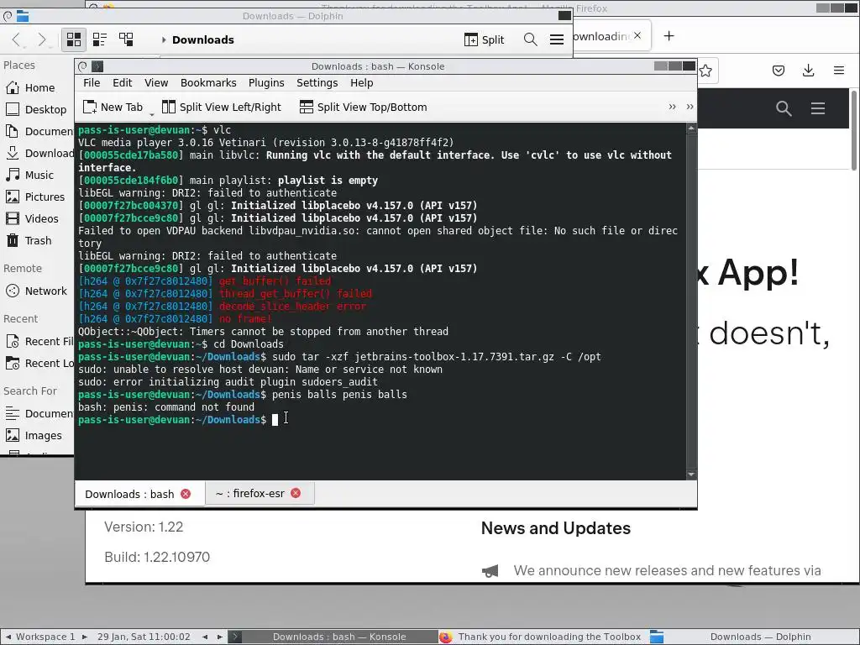860x645 pixels.
Task: Open Konsole Help menu
Action: (x=361, y=83)
